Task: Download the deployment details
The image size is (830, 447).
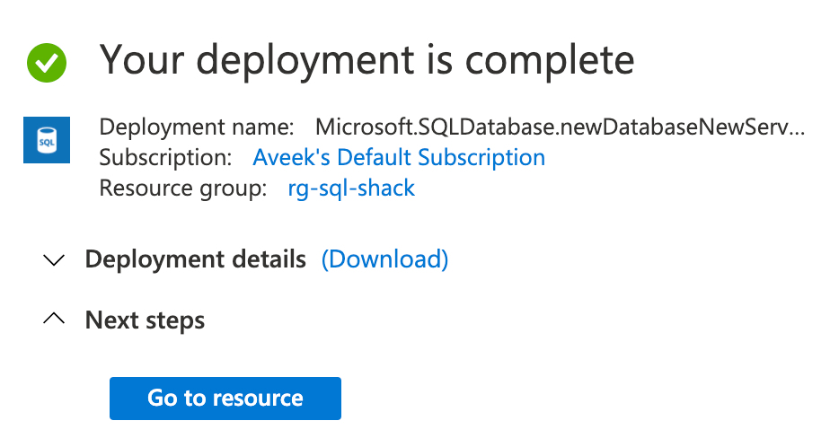Action: pyautogui.click(x=384, y=259)
